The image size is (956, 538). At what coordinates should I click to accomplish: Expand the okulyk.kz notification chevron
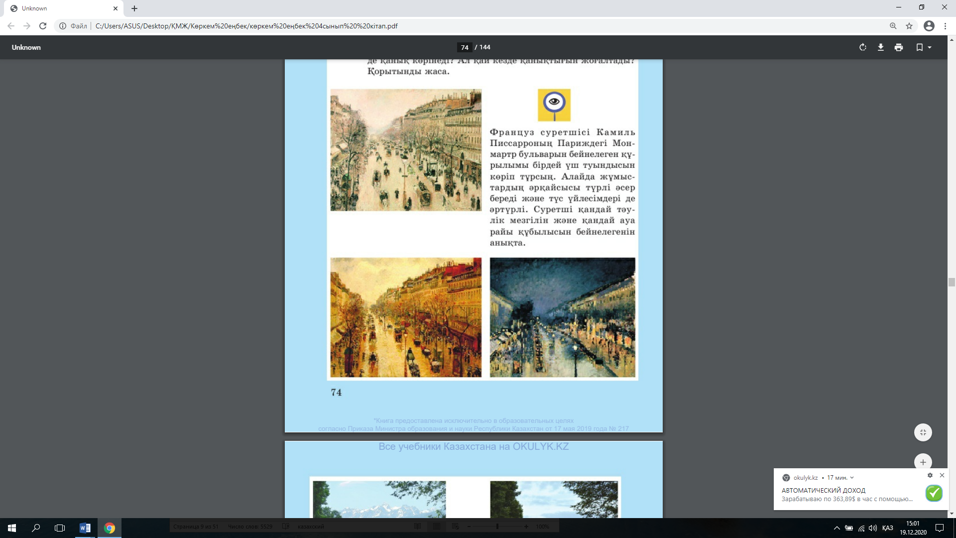point(852,478)
